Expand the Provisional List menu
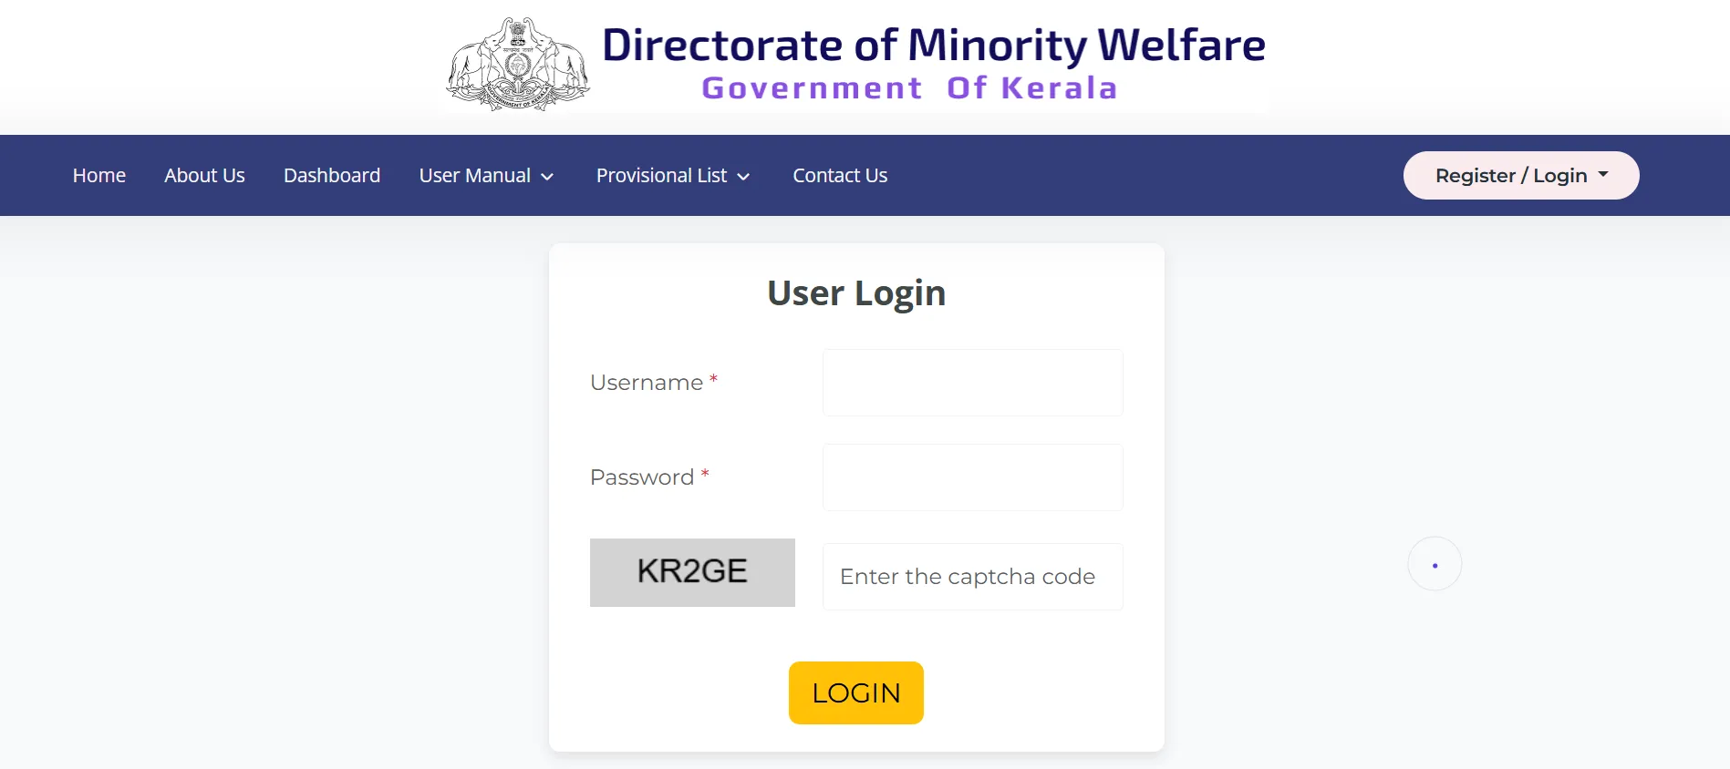The image size is (1730, 769). [x=672, y=175]
